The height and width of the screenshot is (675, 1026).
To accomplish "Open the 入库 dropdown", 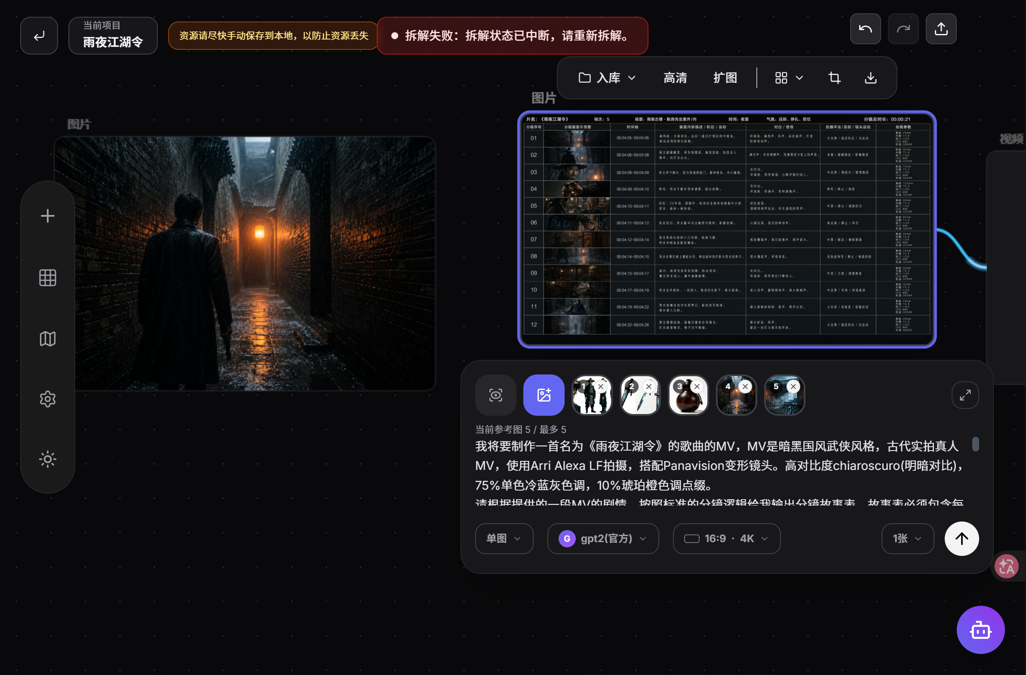I will pyautogui.click(x=607, y=78).
